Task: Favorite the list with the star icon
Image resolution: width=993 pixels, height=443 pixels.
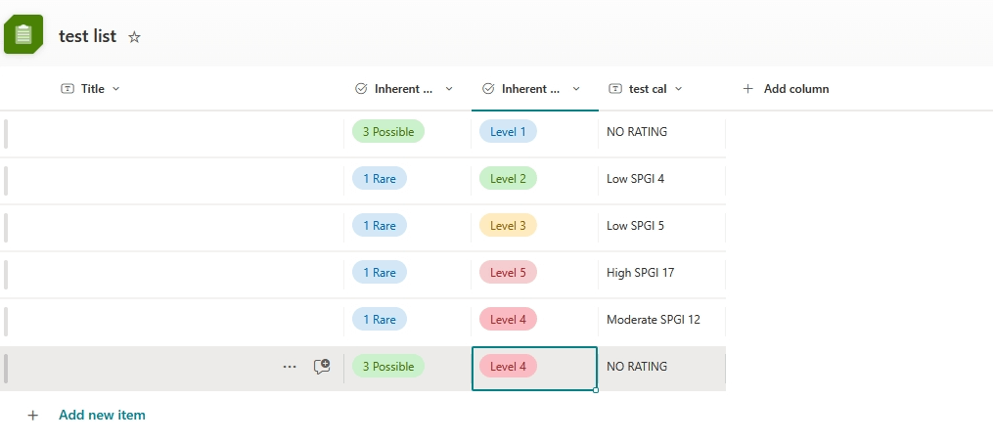Action: [x=134, y=37]
